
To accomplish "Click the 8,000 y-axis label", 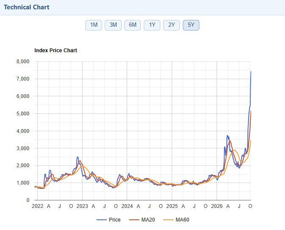I will coord(23,62).
